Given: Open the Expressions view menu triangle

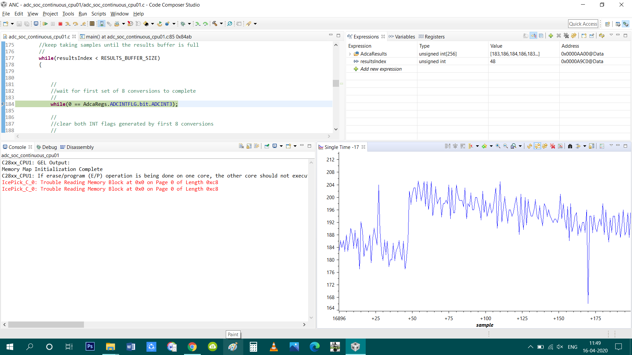Looking at the screenshot, I should coord(611,35).
